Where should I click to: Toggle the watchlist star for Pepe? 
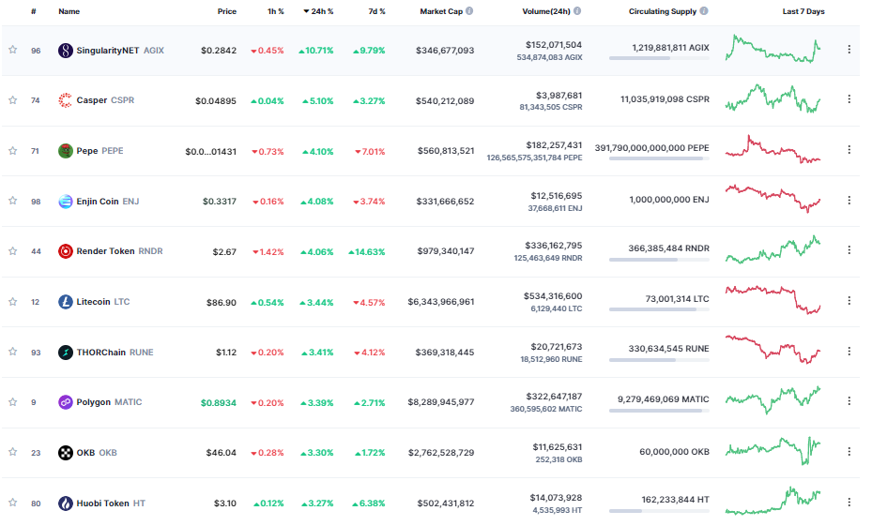pos(13,151)
